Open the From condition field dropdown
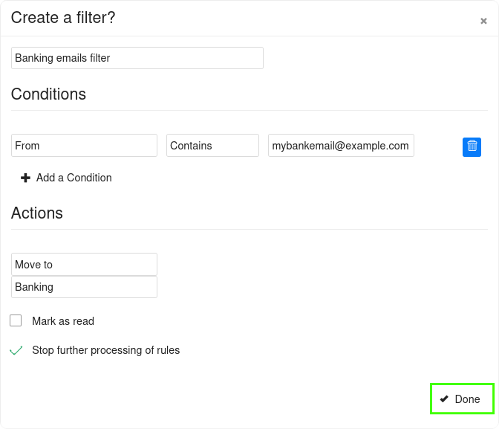Image resolution: width=499 pixels, height=429 pixels. tap(85, 146)
